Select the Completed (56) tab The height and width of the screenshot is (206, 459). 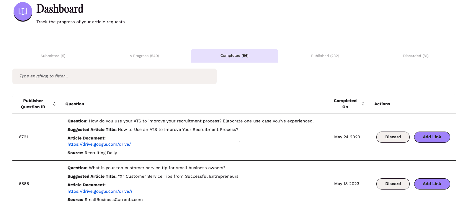point(234,56)
